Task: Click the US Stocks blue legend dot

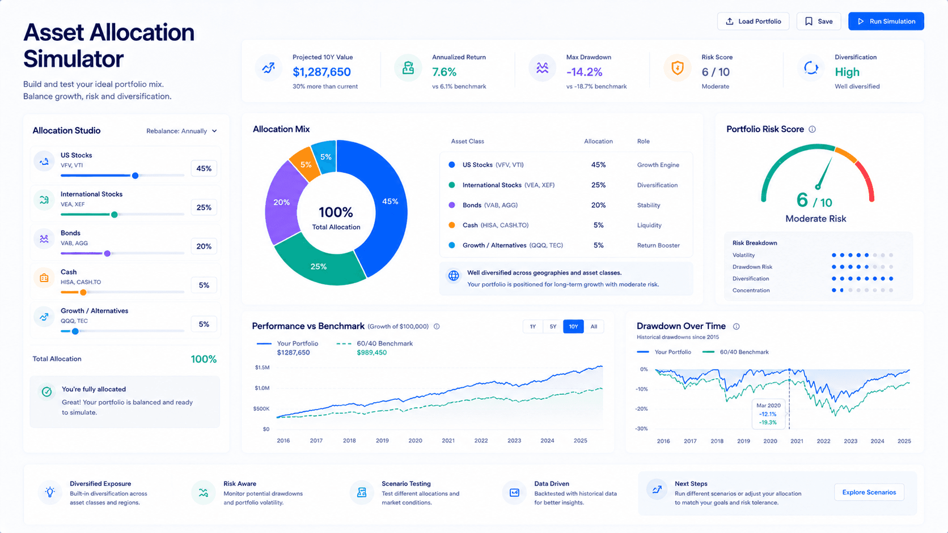Action: pos(452,165)
